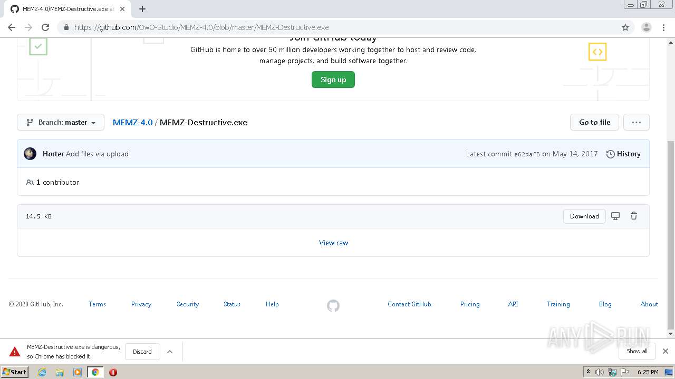This screenshot has height=379, width=675.
Task: Click the padlock site info icon
Action: click(x=66, y=27)
